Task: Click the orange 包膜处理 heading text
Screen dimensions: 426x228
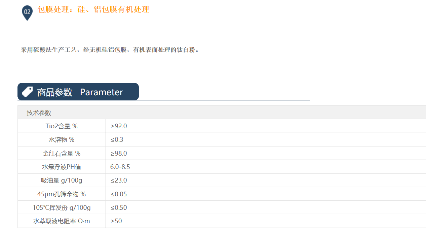Action: coord(93,10)
